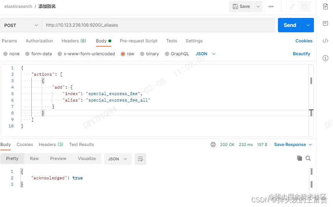
Task: Open the request body JSON format dropdown
Action: point(205,54)
